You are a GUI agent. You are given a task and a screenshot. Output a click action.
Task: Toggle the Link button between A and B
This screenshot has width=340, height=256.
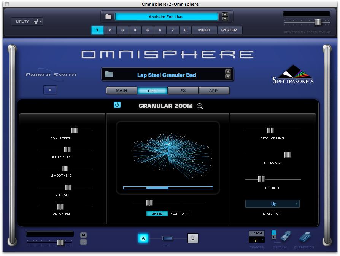[x=168, y=238]
